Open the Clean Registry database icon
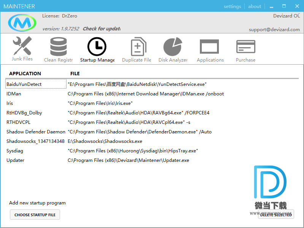The height and width of the screenshot is (228, 304). pos(59,46)
